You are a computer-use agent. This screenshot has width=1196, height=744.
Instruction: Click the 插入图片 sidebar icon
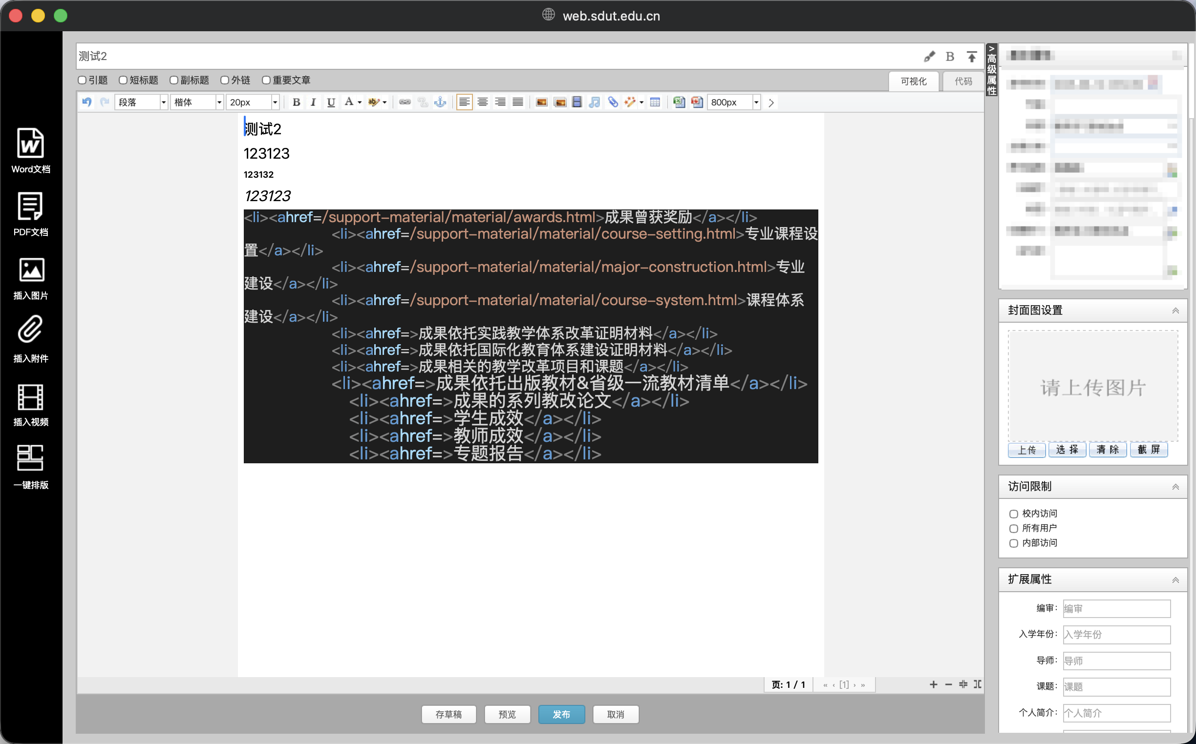click(x=30, y=277)
